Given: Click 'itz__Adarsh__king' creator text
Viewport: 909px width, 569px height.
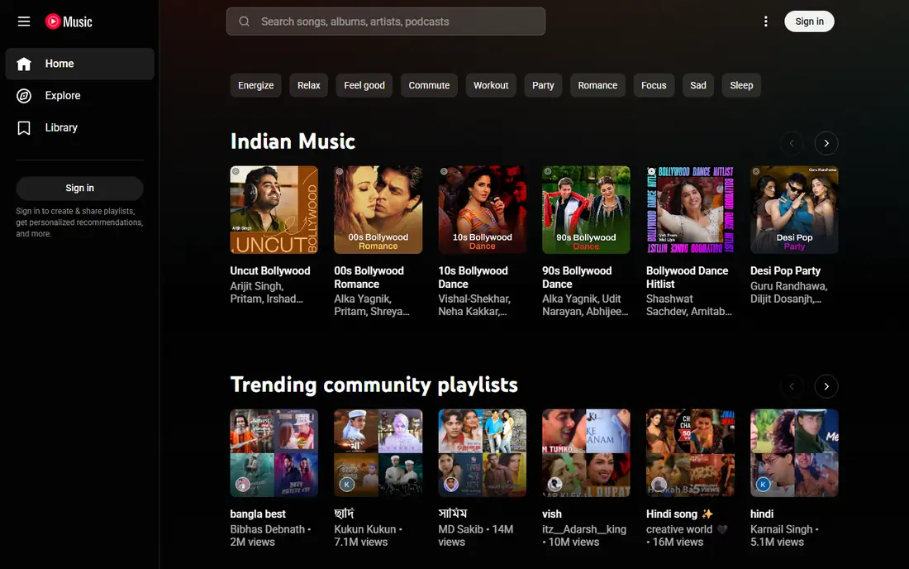Looking at the screenshot, I should [584, 529].
